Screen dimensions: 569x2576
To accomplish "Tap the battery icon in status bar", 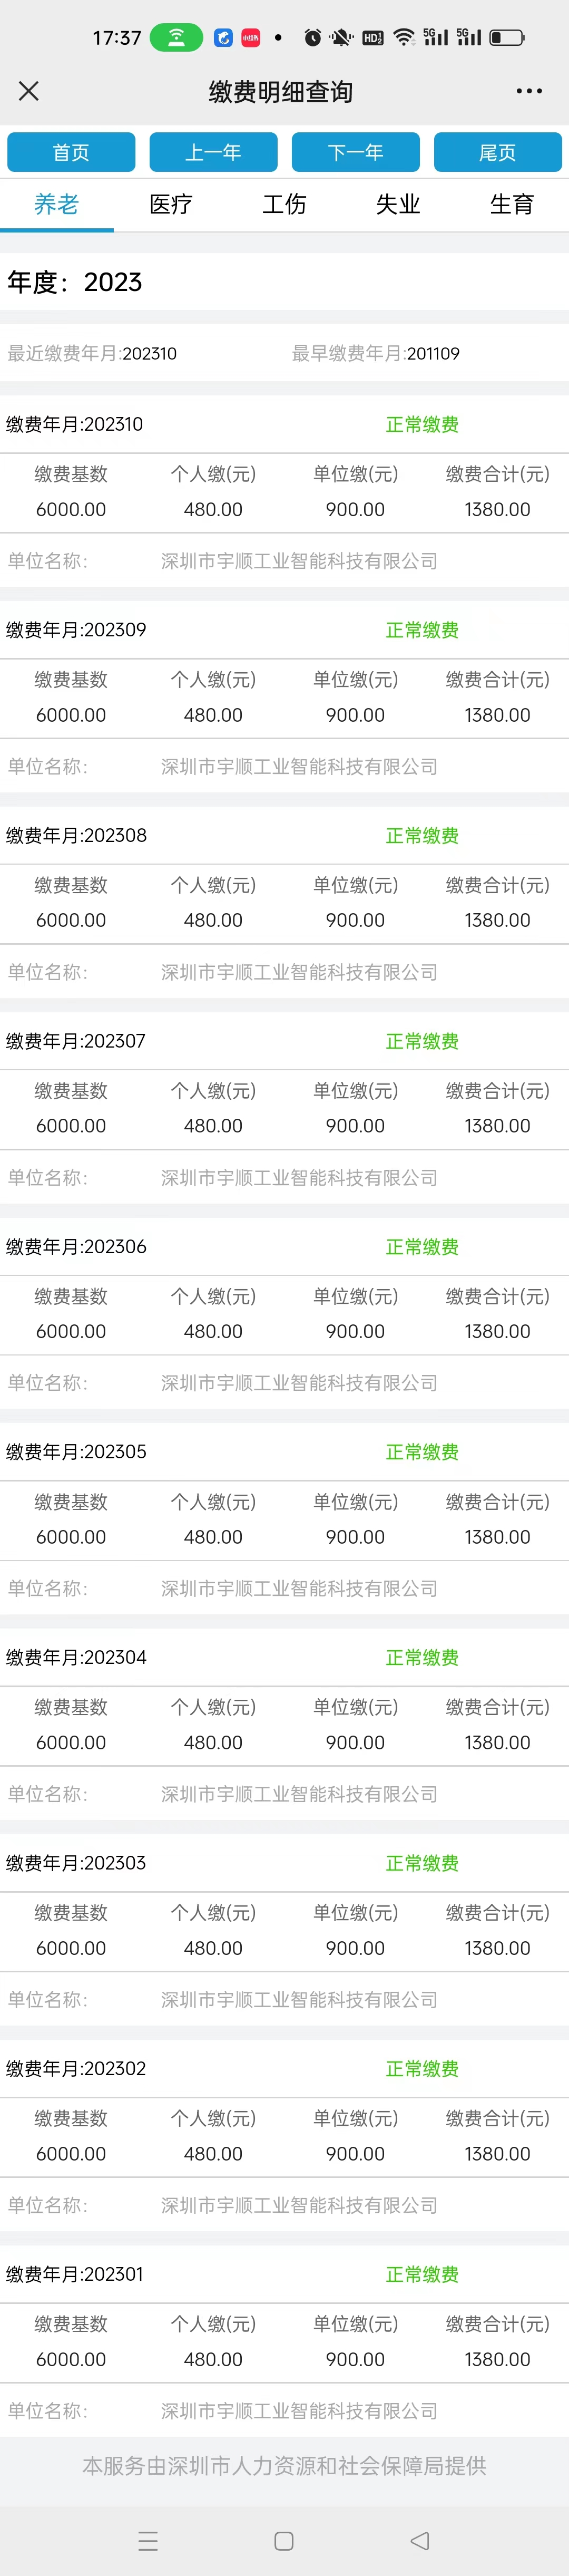I will [506, 37].
